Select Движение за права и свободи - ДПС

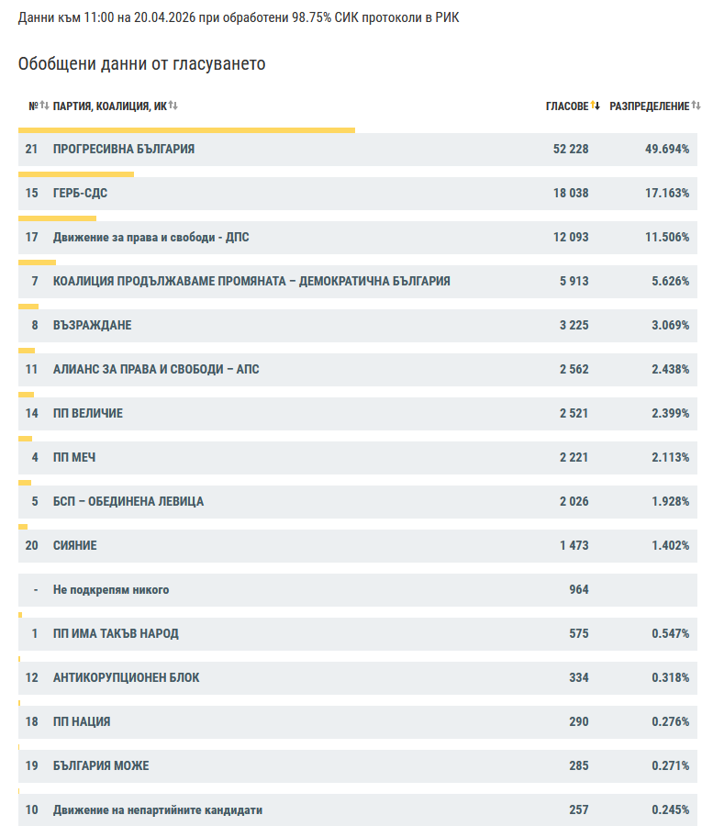[x=151, y=237]
